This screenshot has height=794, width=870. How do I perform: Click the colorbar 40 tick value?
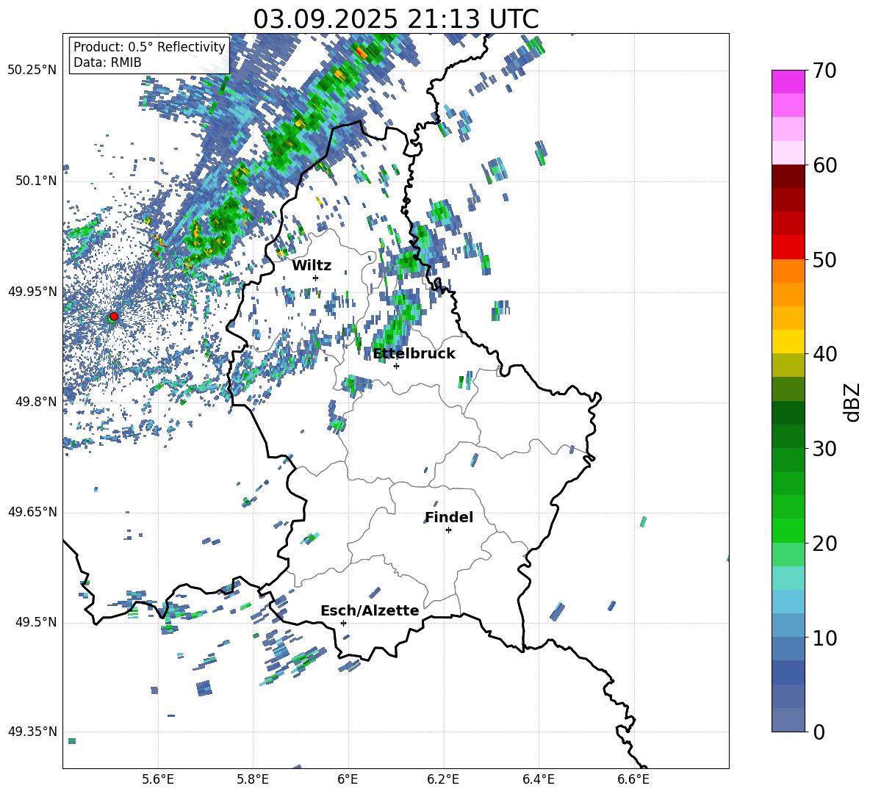coord(824,354)
